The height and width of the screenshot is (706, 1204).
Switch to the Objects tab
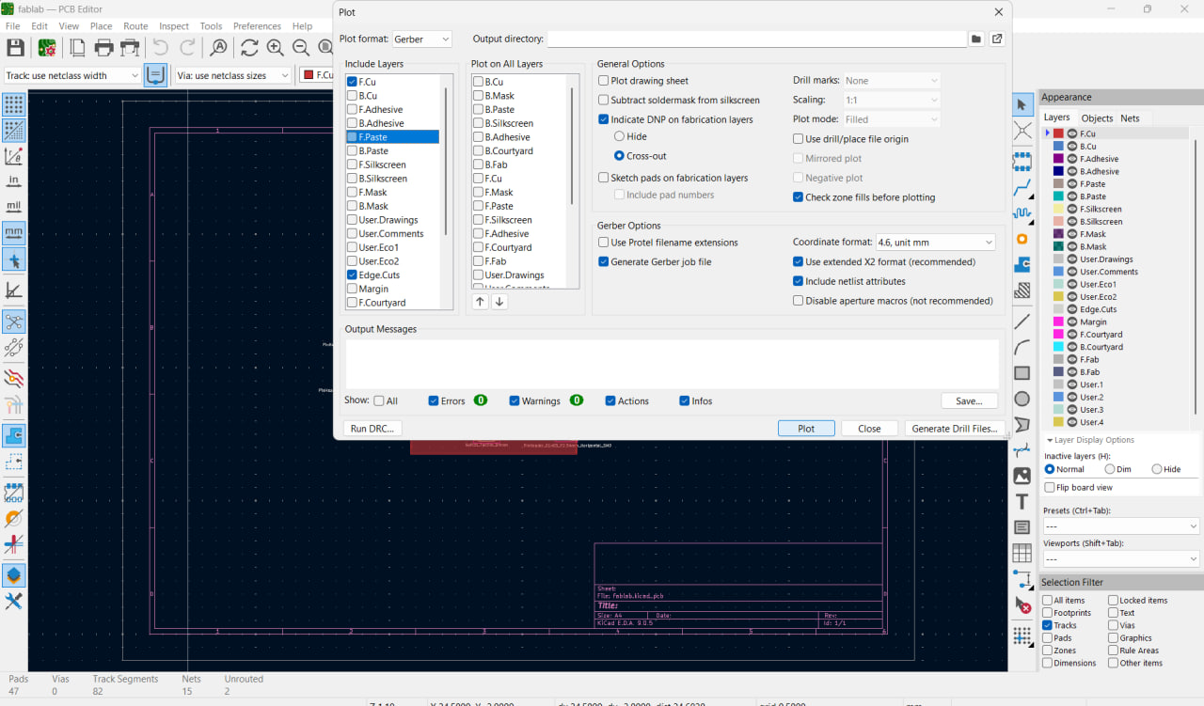(1097, 118)
